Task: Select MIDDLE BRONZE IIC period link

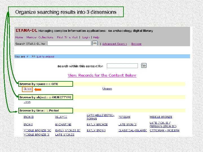Action: coord(37,130)
